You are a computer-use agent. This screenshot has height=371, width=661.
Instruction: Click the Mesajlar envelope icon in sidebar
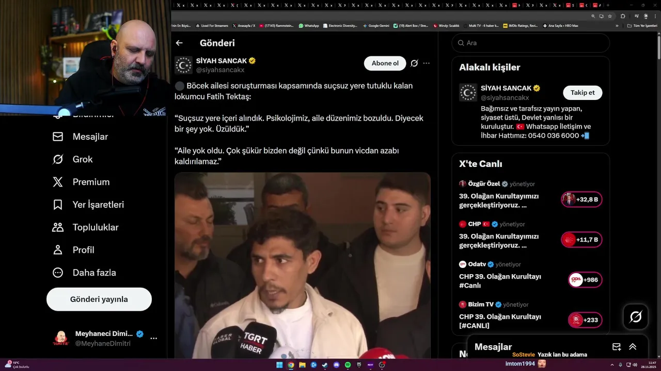(58, 137)
